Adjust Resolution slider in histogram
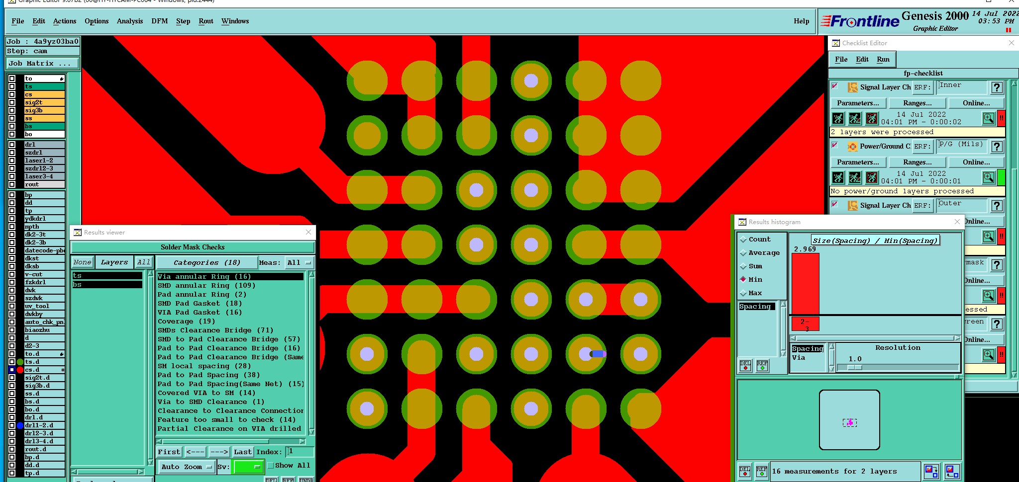The width and height of the screenshot is (1019, 482). click(x=855, y=367)
